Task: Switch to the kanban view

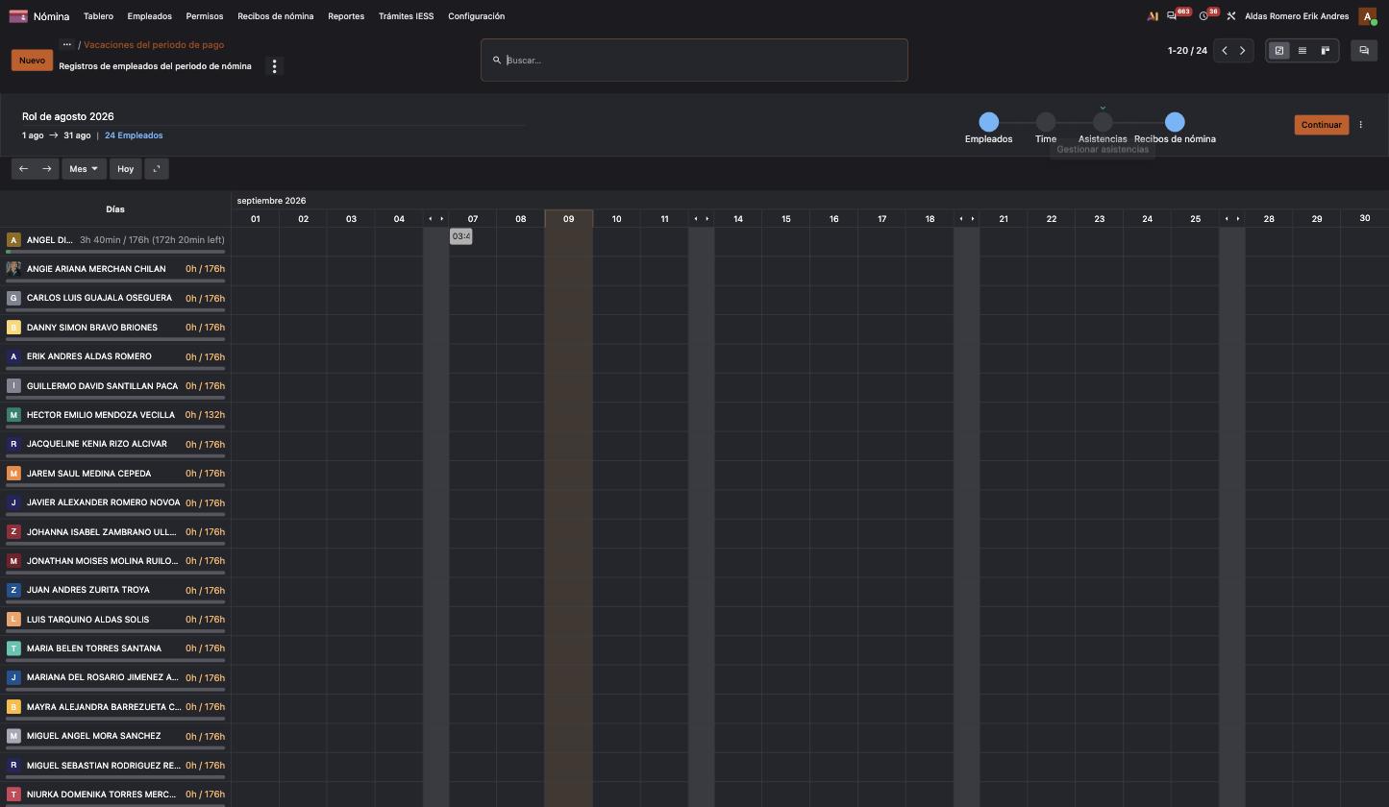Action: tap(1326, 51)
